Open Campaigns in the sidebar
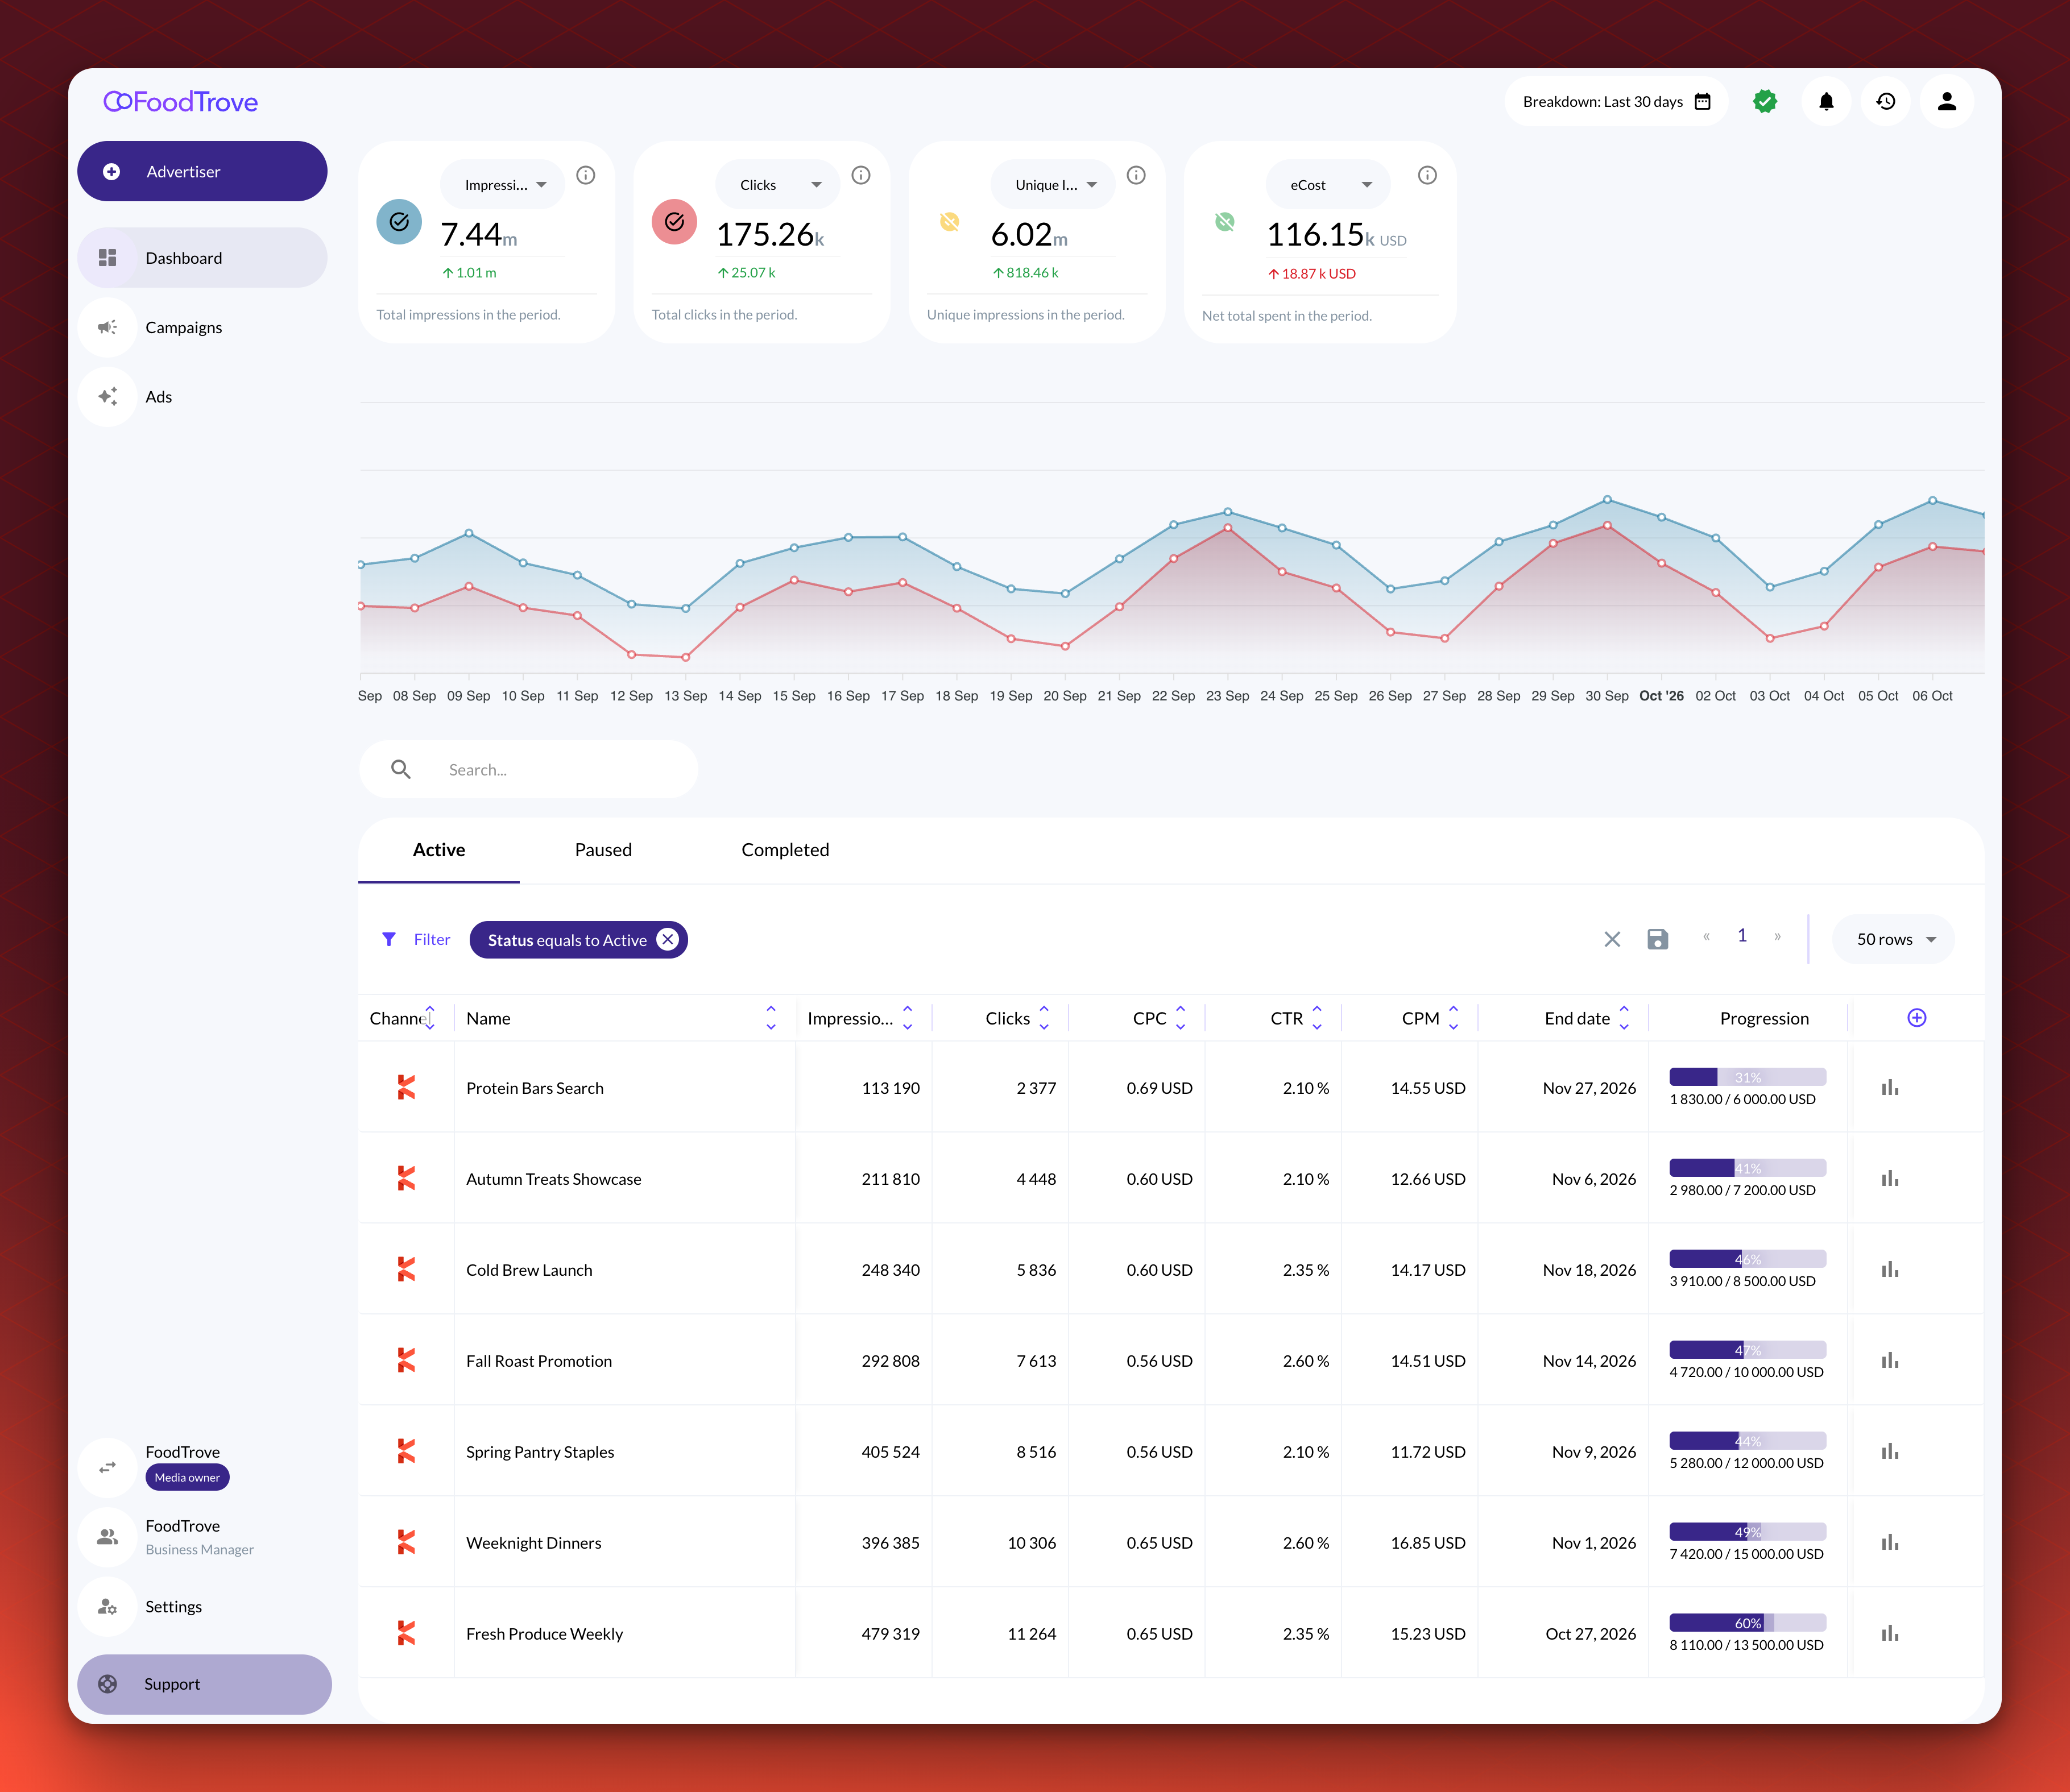This screenshot has width=2070, height=1792. pos(202,327)
